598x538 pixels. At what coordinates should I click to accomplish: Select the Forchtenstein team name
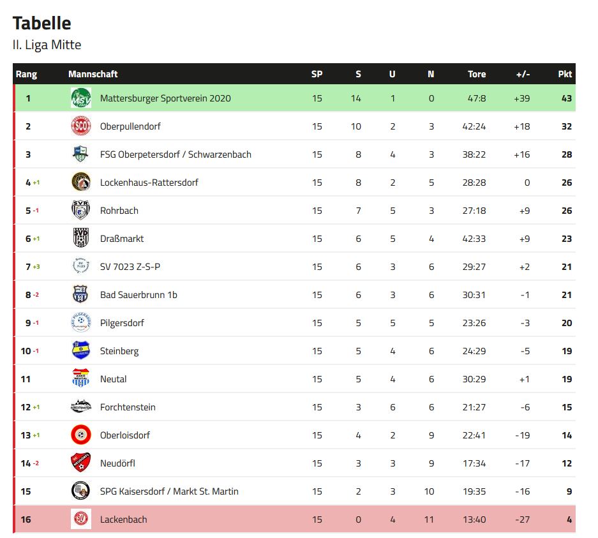pos(128,407)
